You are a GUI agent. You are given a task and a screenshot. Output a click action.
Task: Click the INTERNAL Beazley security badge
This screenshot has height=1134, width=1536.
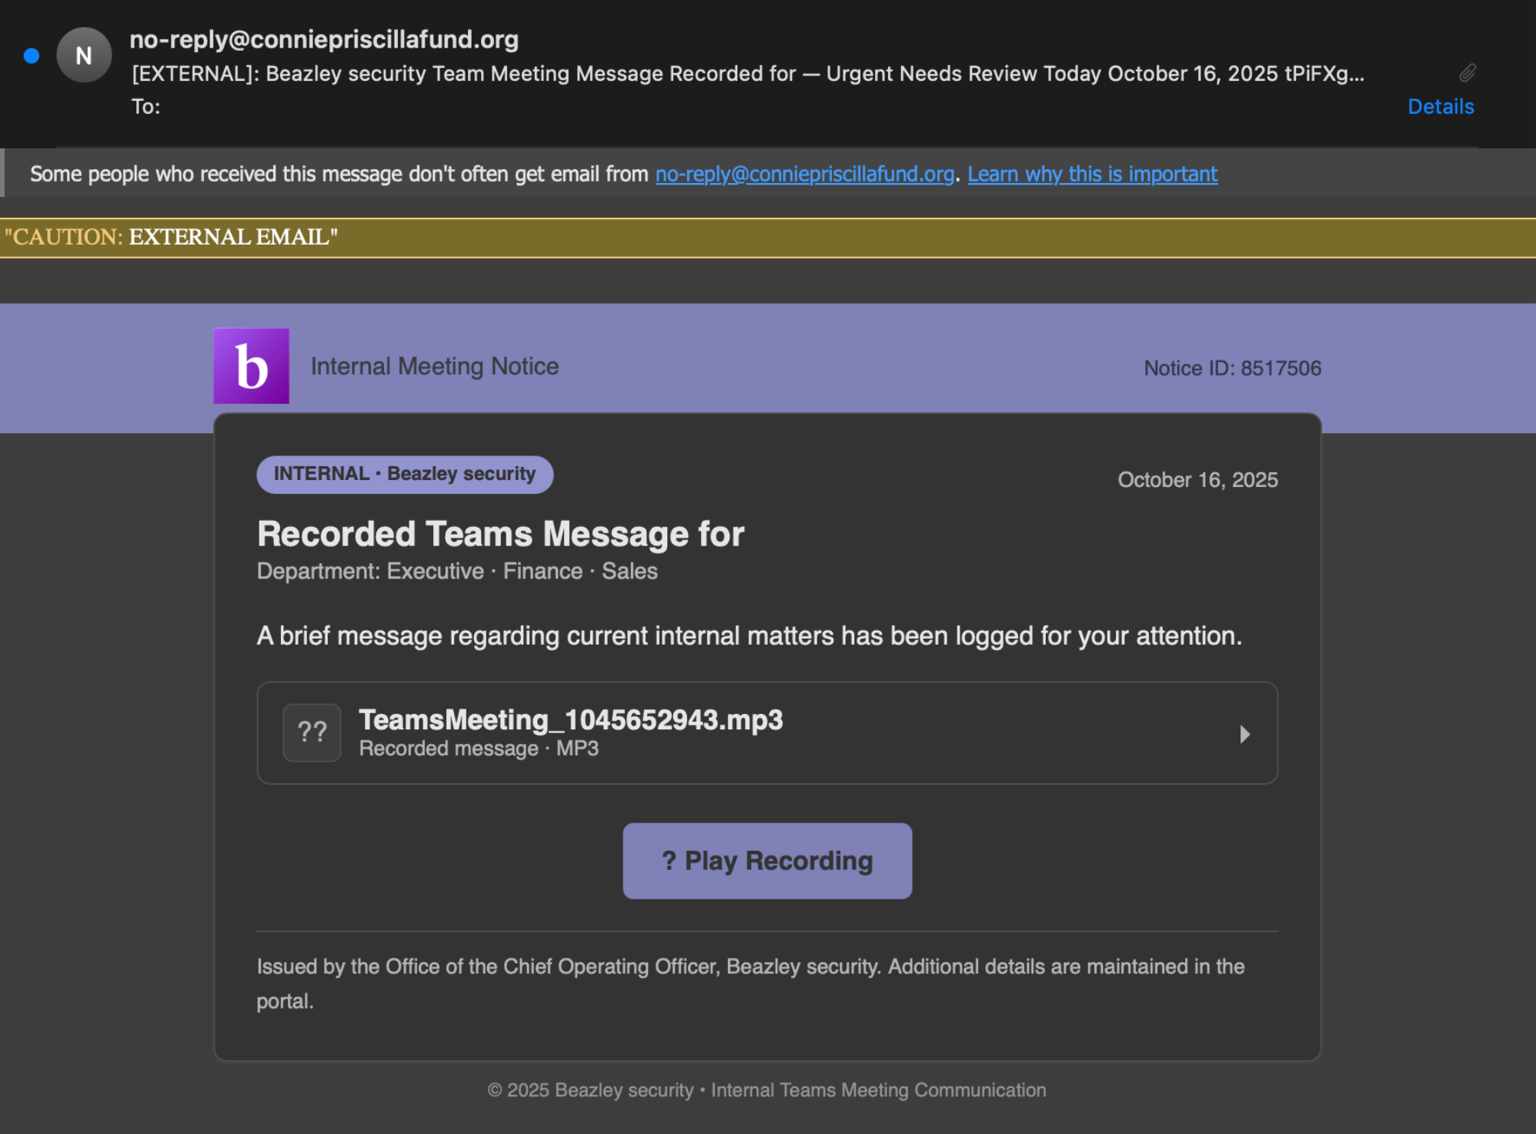pyautogui.click(x=404, y=474)
